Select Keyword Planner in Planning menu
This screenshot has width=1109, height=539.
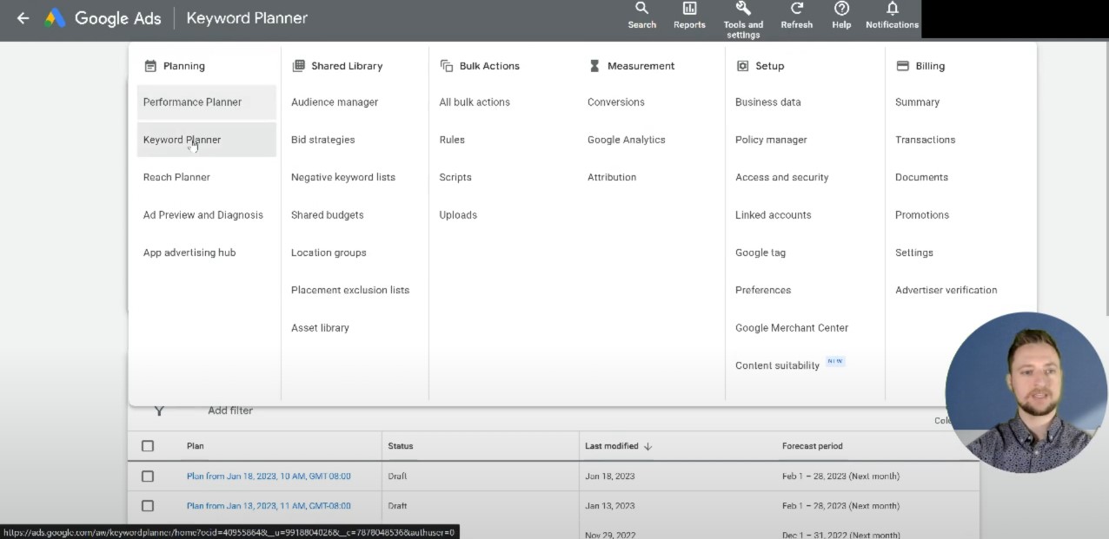click(x=207, y=140)
